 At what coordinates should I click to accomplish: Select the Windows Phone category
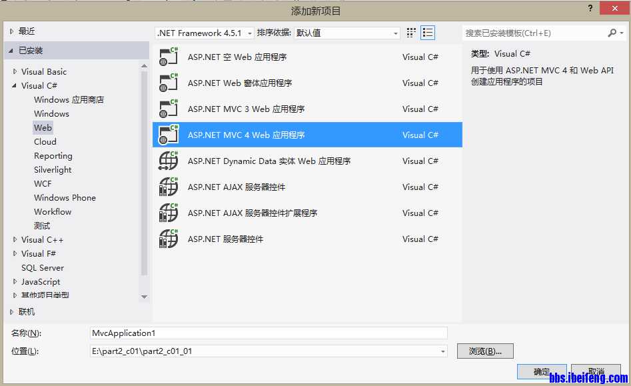65,197
